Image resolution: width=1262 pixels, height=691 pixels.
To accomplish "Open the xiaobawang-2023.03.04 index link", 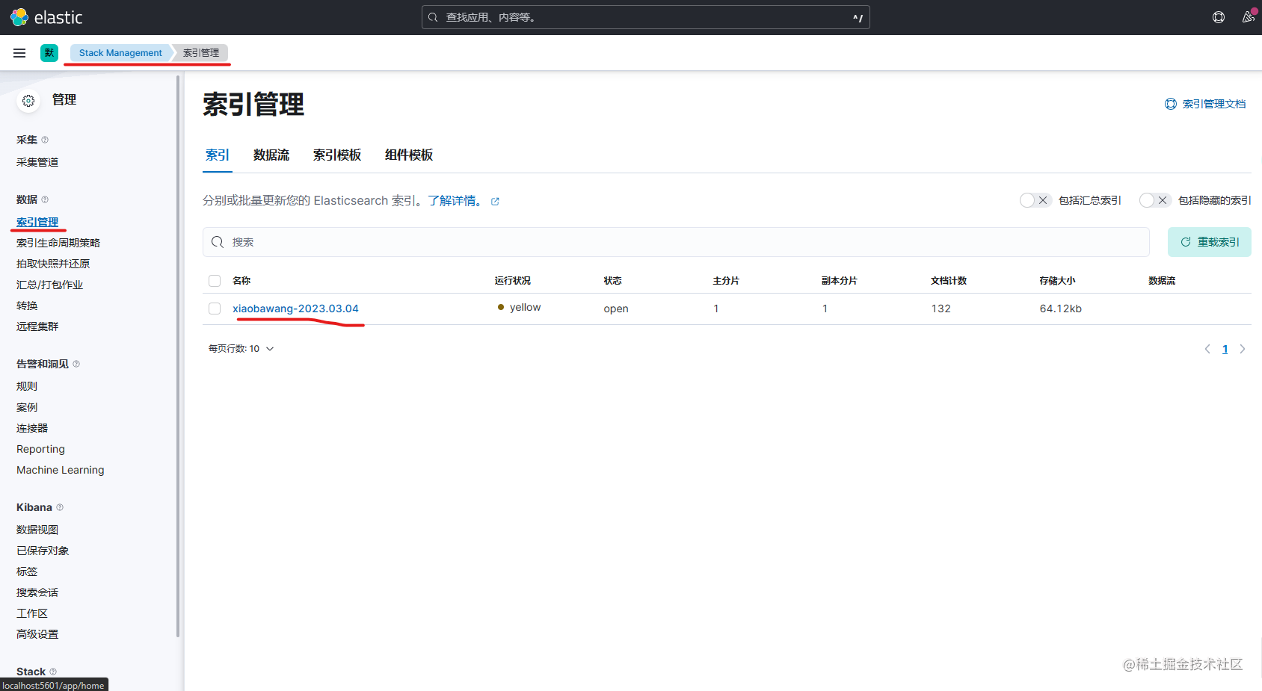I will (296, 308).
